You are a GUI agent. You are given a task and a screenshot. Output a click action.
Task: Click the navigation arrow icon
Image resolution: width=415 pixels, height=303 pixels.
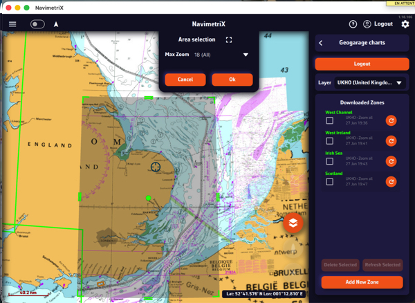pos(56,24)
